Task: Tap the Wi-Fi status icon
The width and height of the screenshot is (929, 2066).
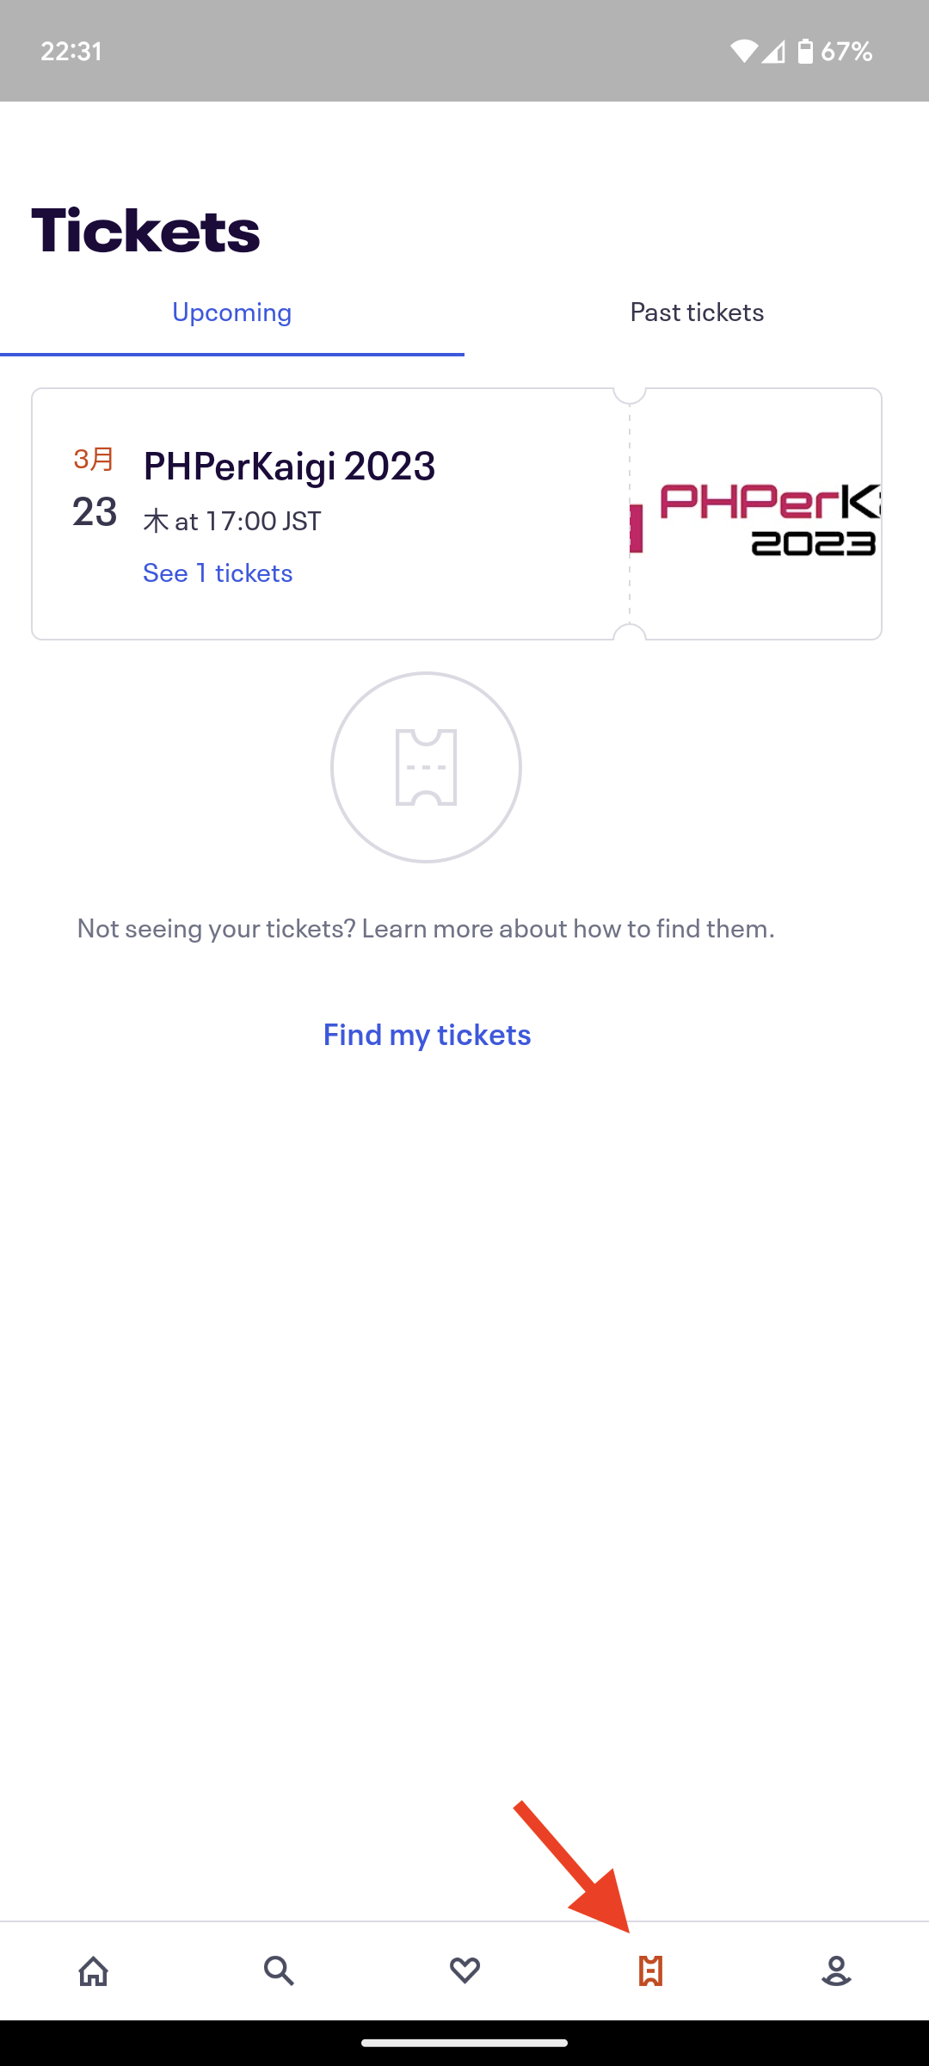Action: point(743,52)
